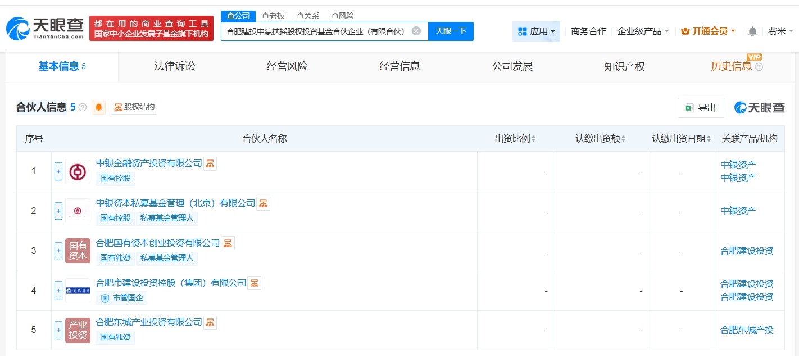Switch to the 法律诉讼 tab
The image size is (799, 356).
(x=175, y=66)
